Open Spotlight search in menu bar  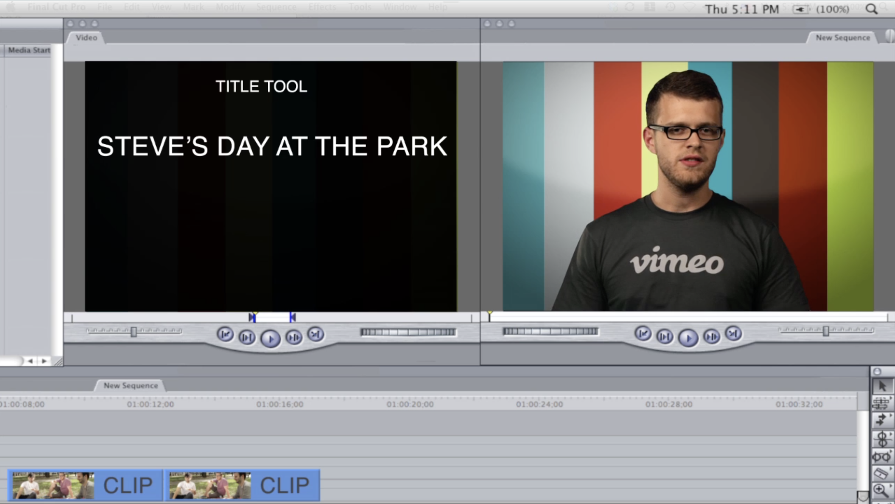pyautogui.click(x=871, y=9)
